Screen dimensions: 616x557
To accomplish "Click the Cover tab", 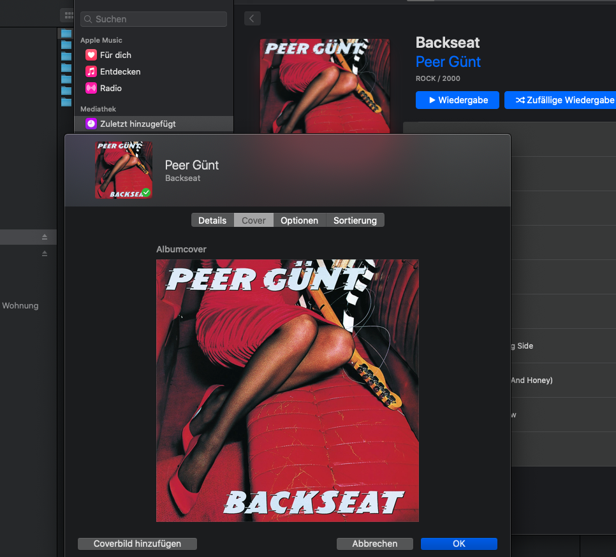I will click(254, 221).
